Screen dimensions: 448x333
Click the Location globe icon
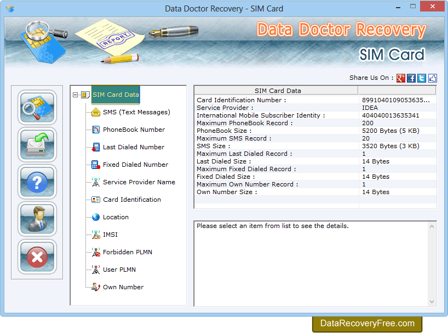click(96, 217)
